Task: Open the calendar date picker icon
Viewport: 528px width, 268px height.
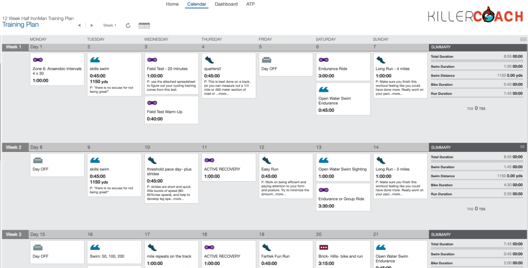Action: pyautogui.click(x=144, y=26)
